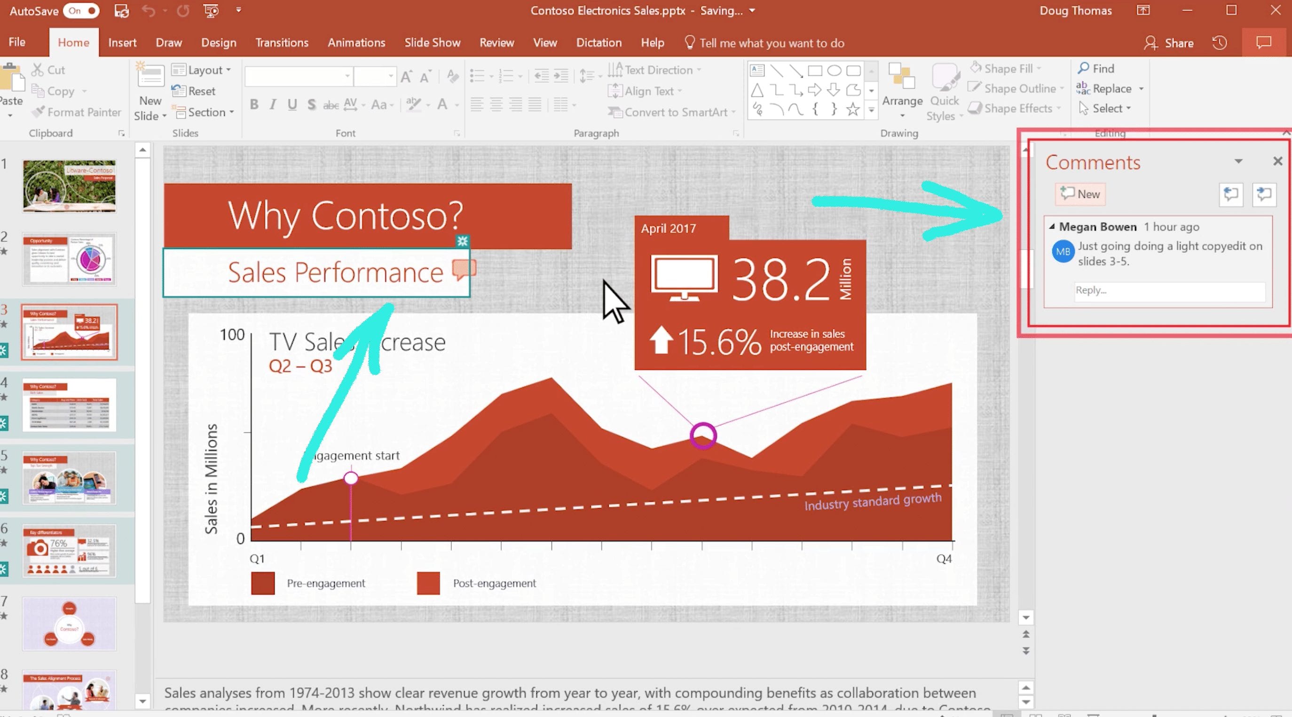Click the Font Color button
Screen dimensions: 1292x717
point(442,104)
